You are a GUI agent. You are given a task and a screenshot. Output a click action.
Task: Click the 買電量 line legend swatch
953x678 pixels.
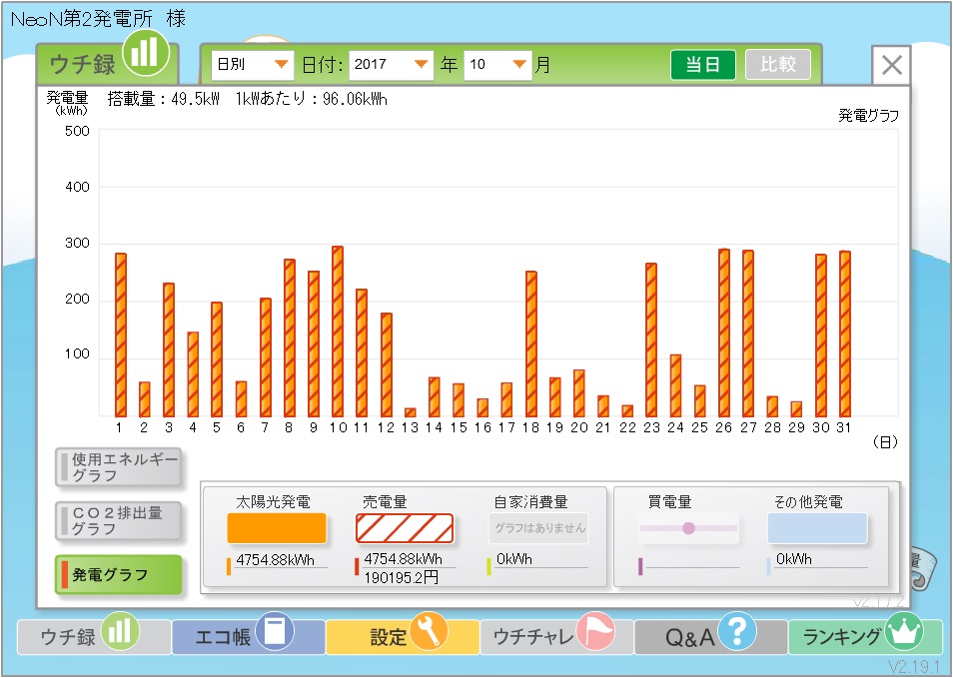pyautogui.click(x=688, y=528)
